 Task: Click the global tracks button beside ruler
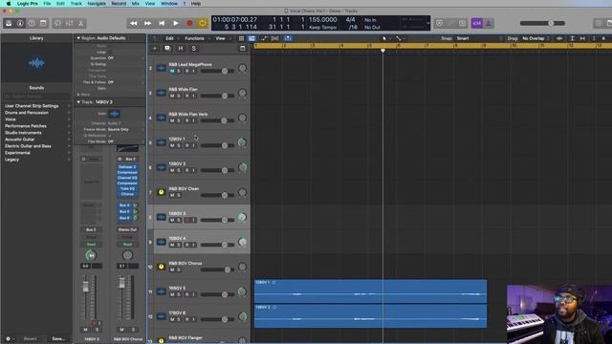click(x=242, y=49)
